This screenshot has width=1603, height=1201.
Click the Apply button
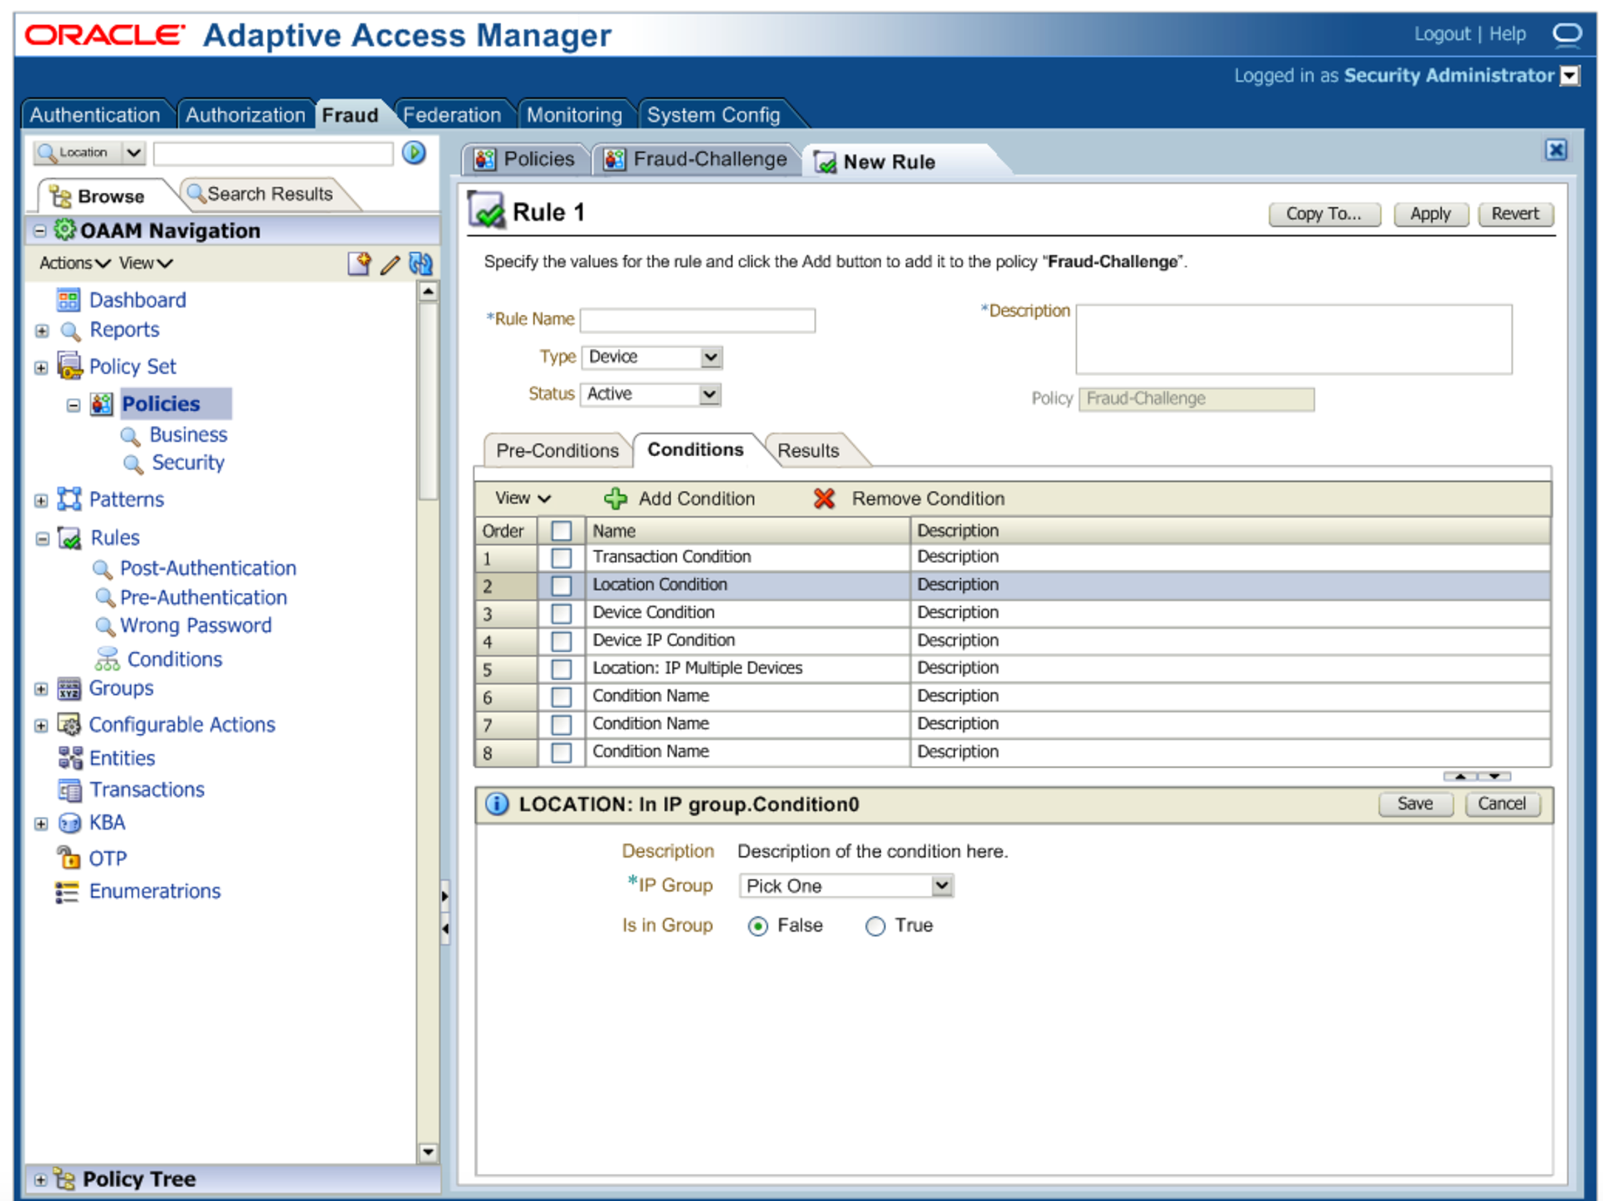point(1430,214)
